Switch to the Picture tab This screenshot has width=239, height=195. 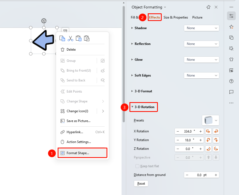(197, 17)
